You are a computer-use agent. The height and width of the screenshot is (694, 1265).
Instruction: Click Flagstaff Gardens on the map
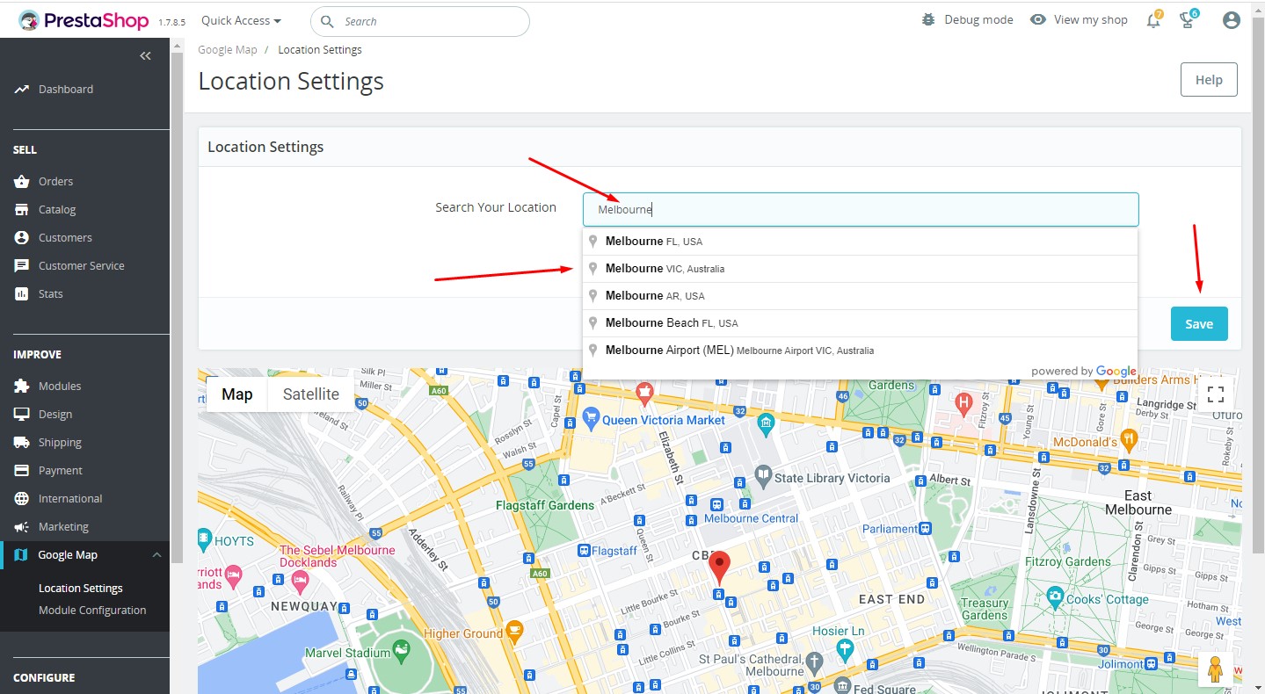(x=545, y=505)
